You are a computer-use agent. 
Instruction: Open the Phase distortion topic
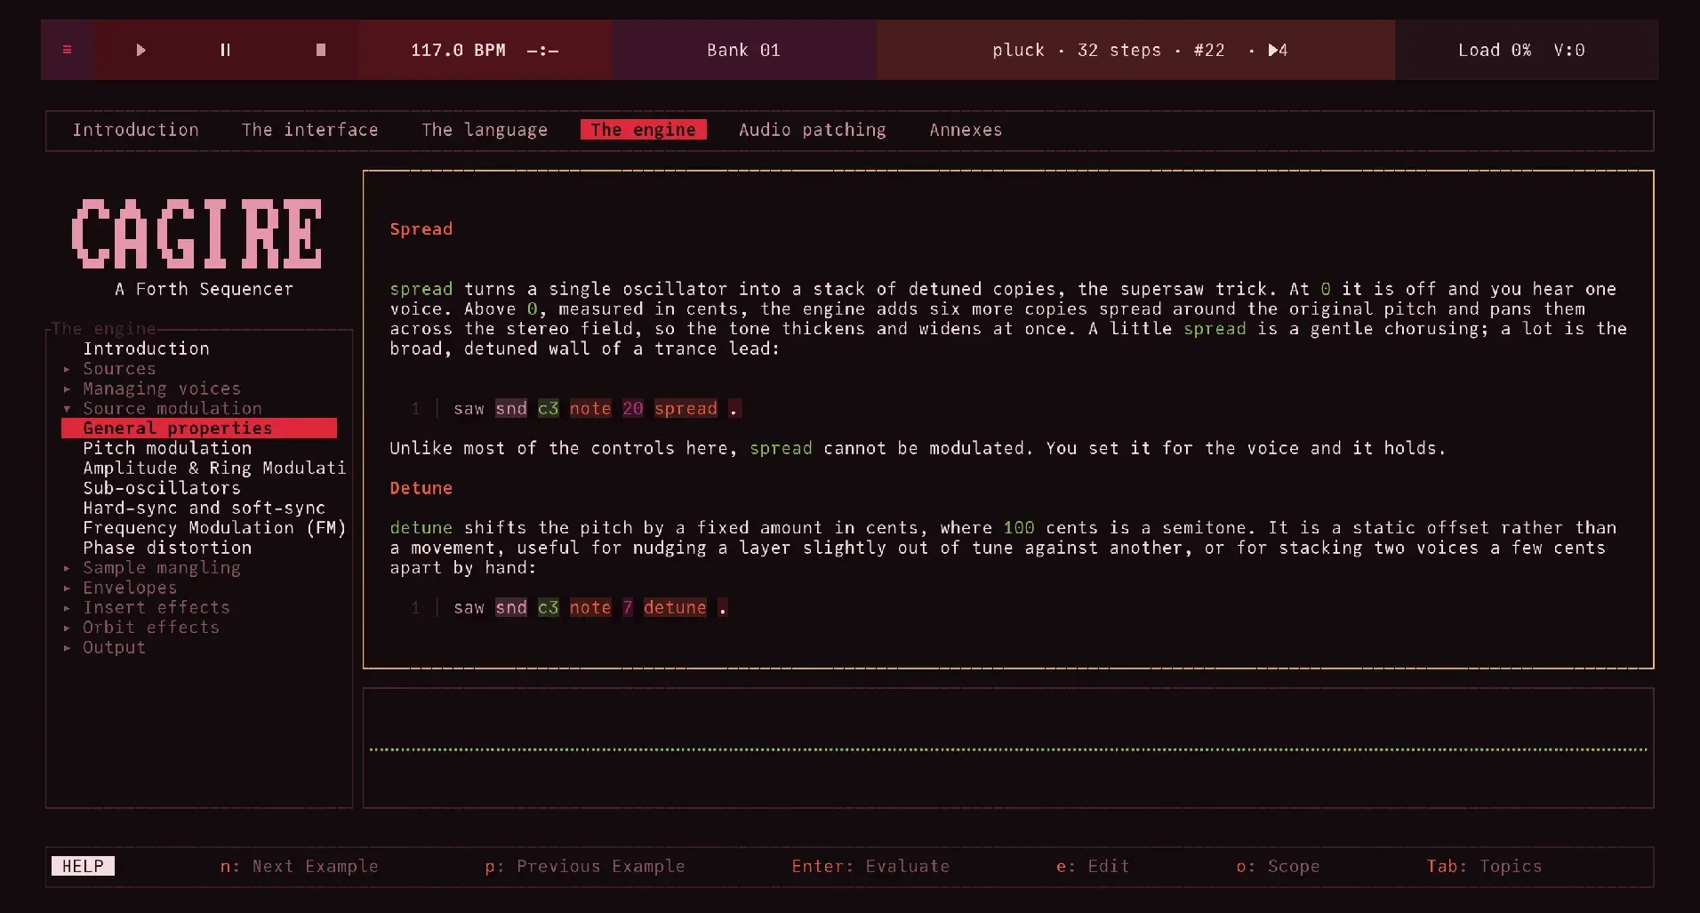click(x=167, y=548)
